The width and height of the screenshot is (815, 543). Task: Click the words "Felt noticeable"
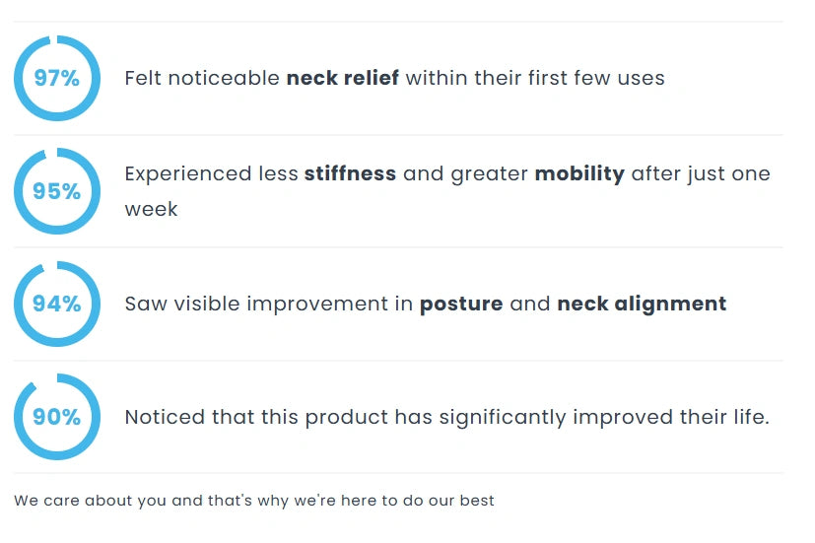click(202, 78)
